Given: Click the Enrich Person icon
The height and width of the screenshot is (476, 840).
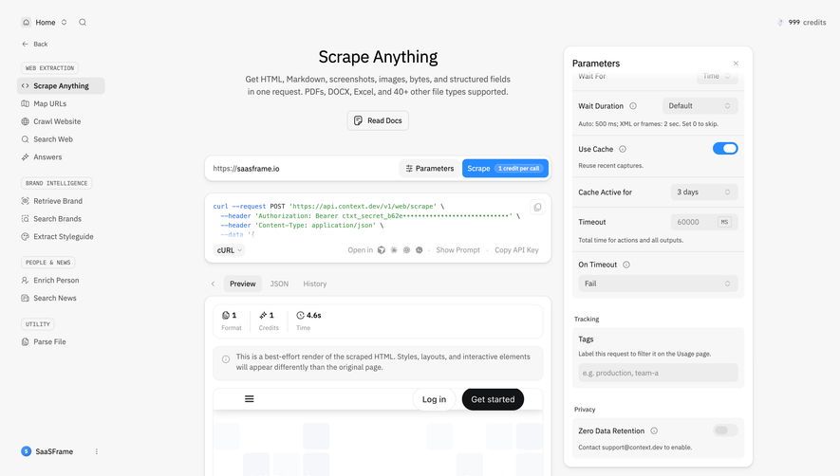Looking at the screenshot, I should (x=26, y=280).
